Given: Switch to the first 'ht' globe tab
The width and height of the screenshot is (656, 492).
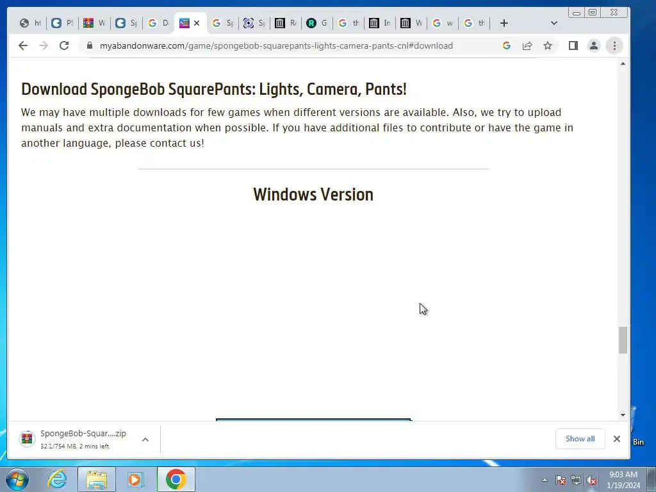Looking at the screenshot, I should coord(31,23).
